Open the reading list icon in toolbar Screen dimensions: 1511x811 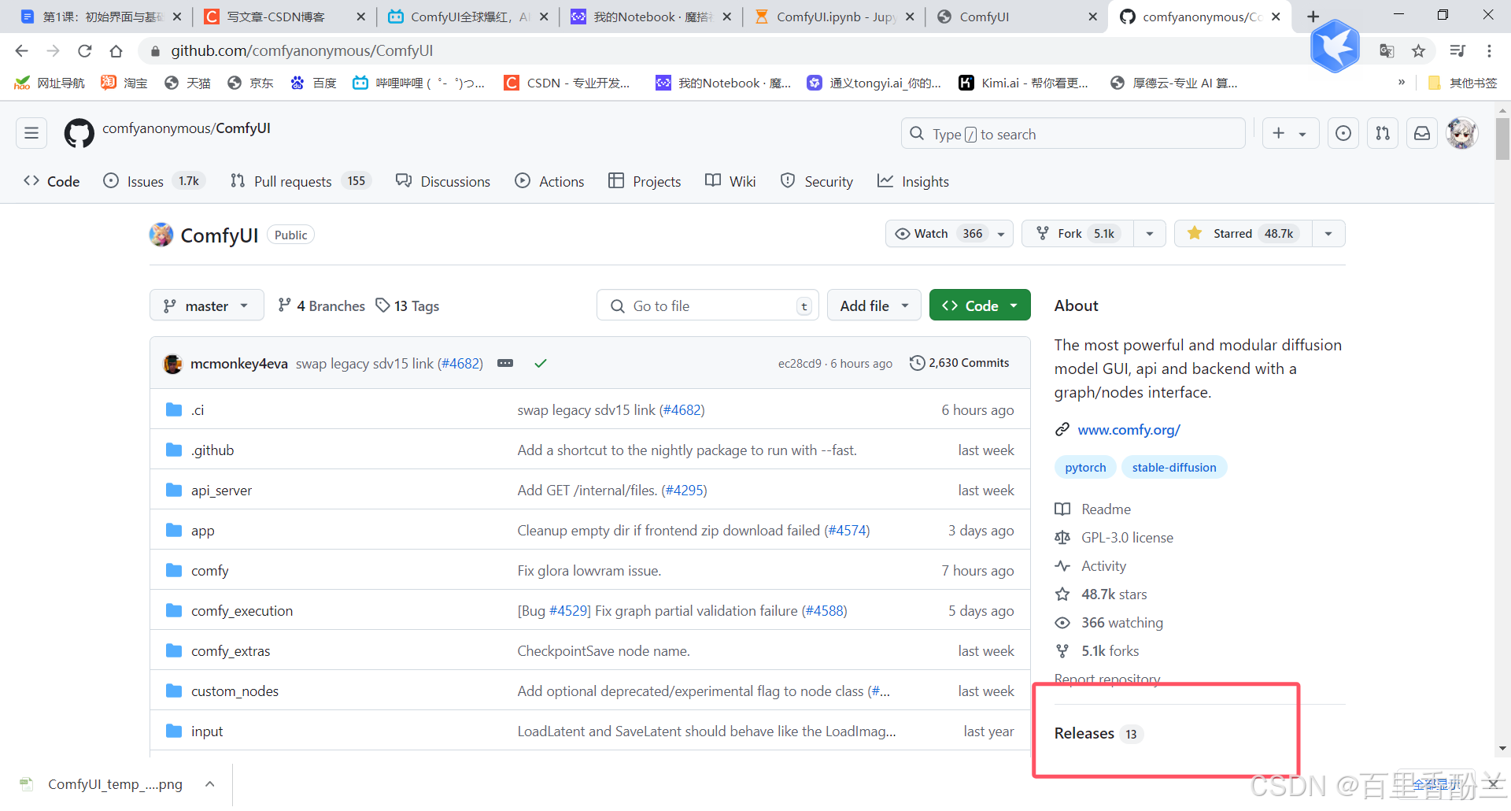pyautogui.click(x=1457, y=50)
